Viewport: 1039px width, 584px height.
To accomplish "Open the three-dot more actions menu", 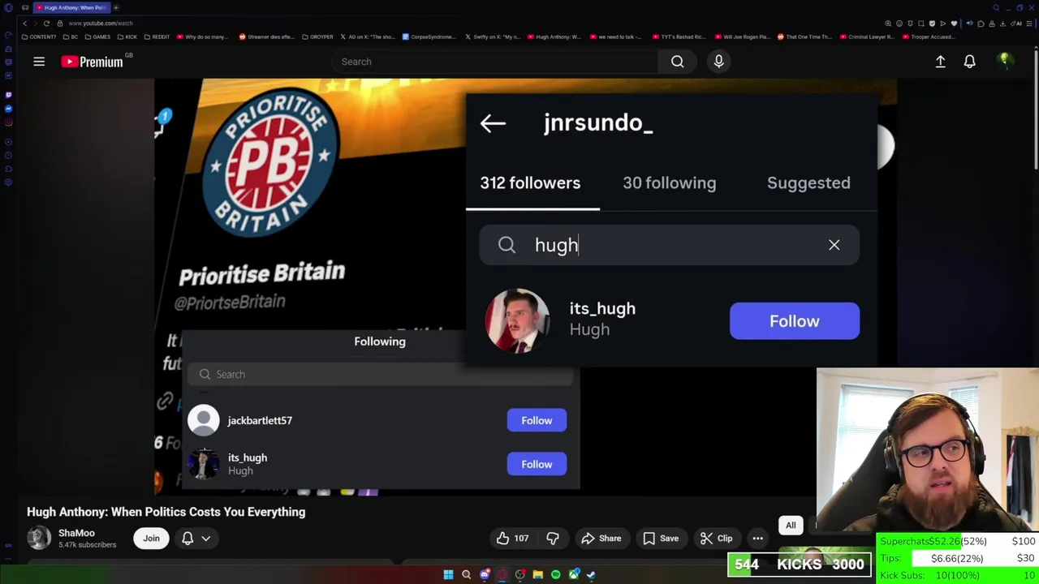I will (x=757, y=538).
